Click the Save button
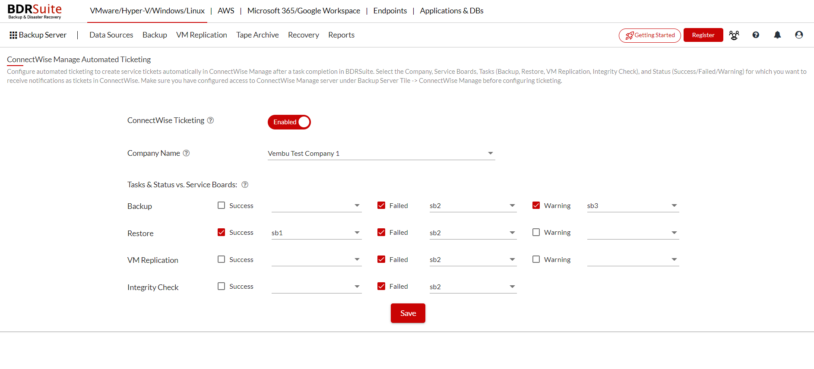The image size is (814, 369). coord(408,313)
